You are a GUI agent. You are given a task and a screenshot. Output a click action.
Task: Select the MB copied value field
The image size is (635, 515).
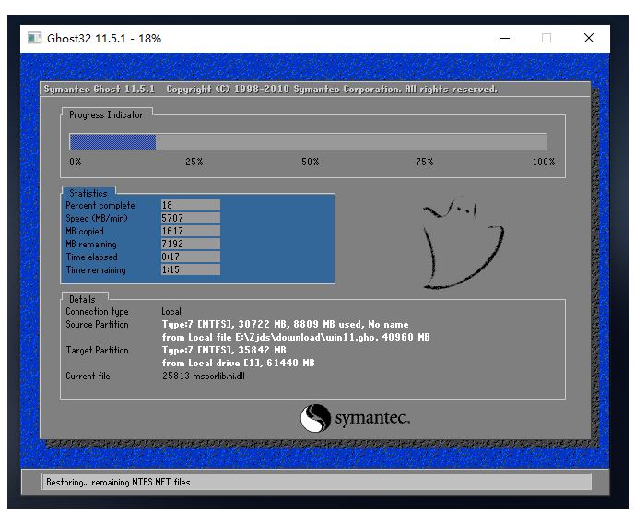tap(190, 231)
